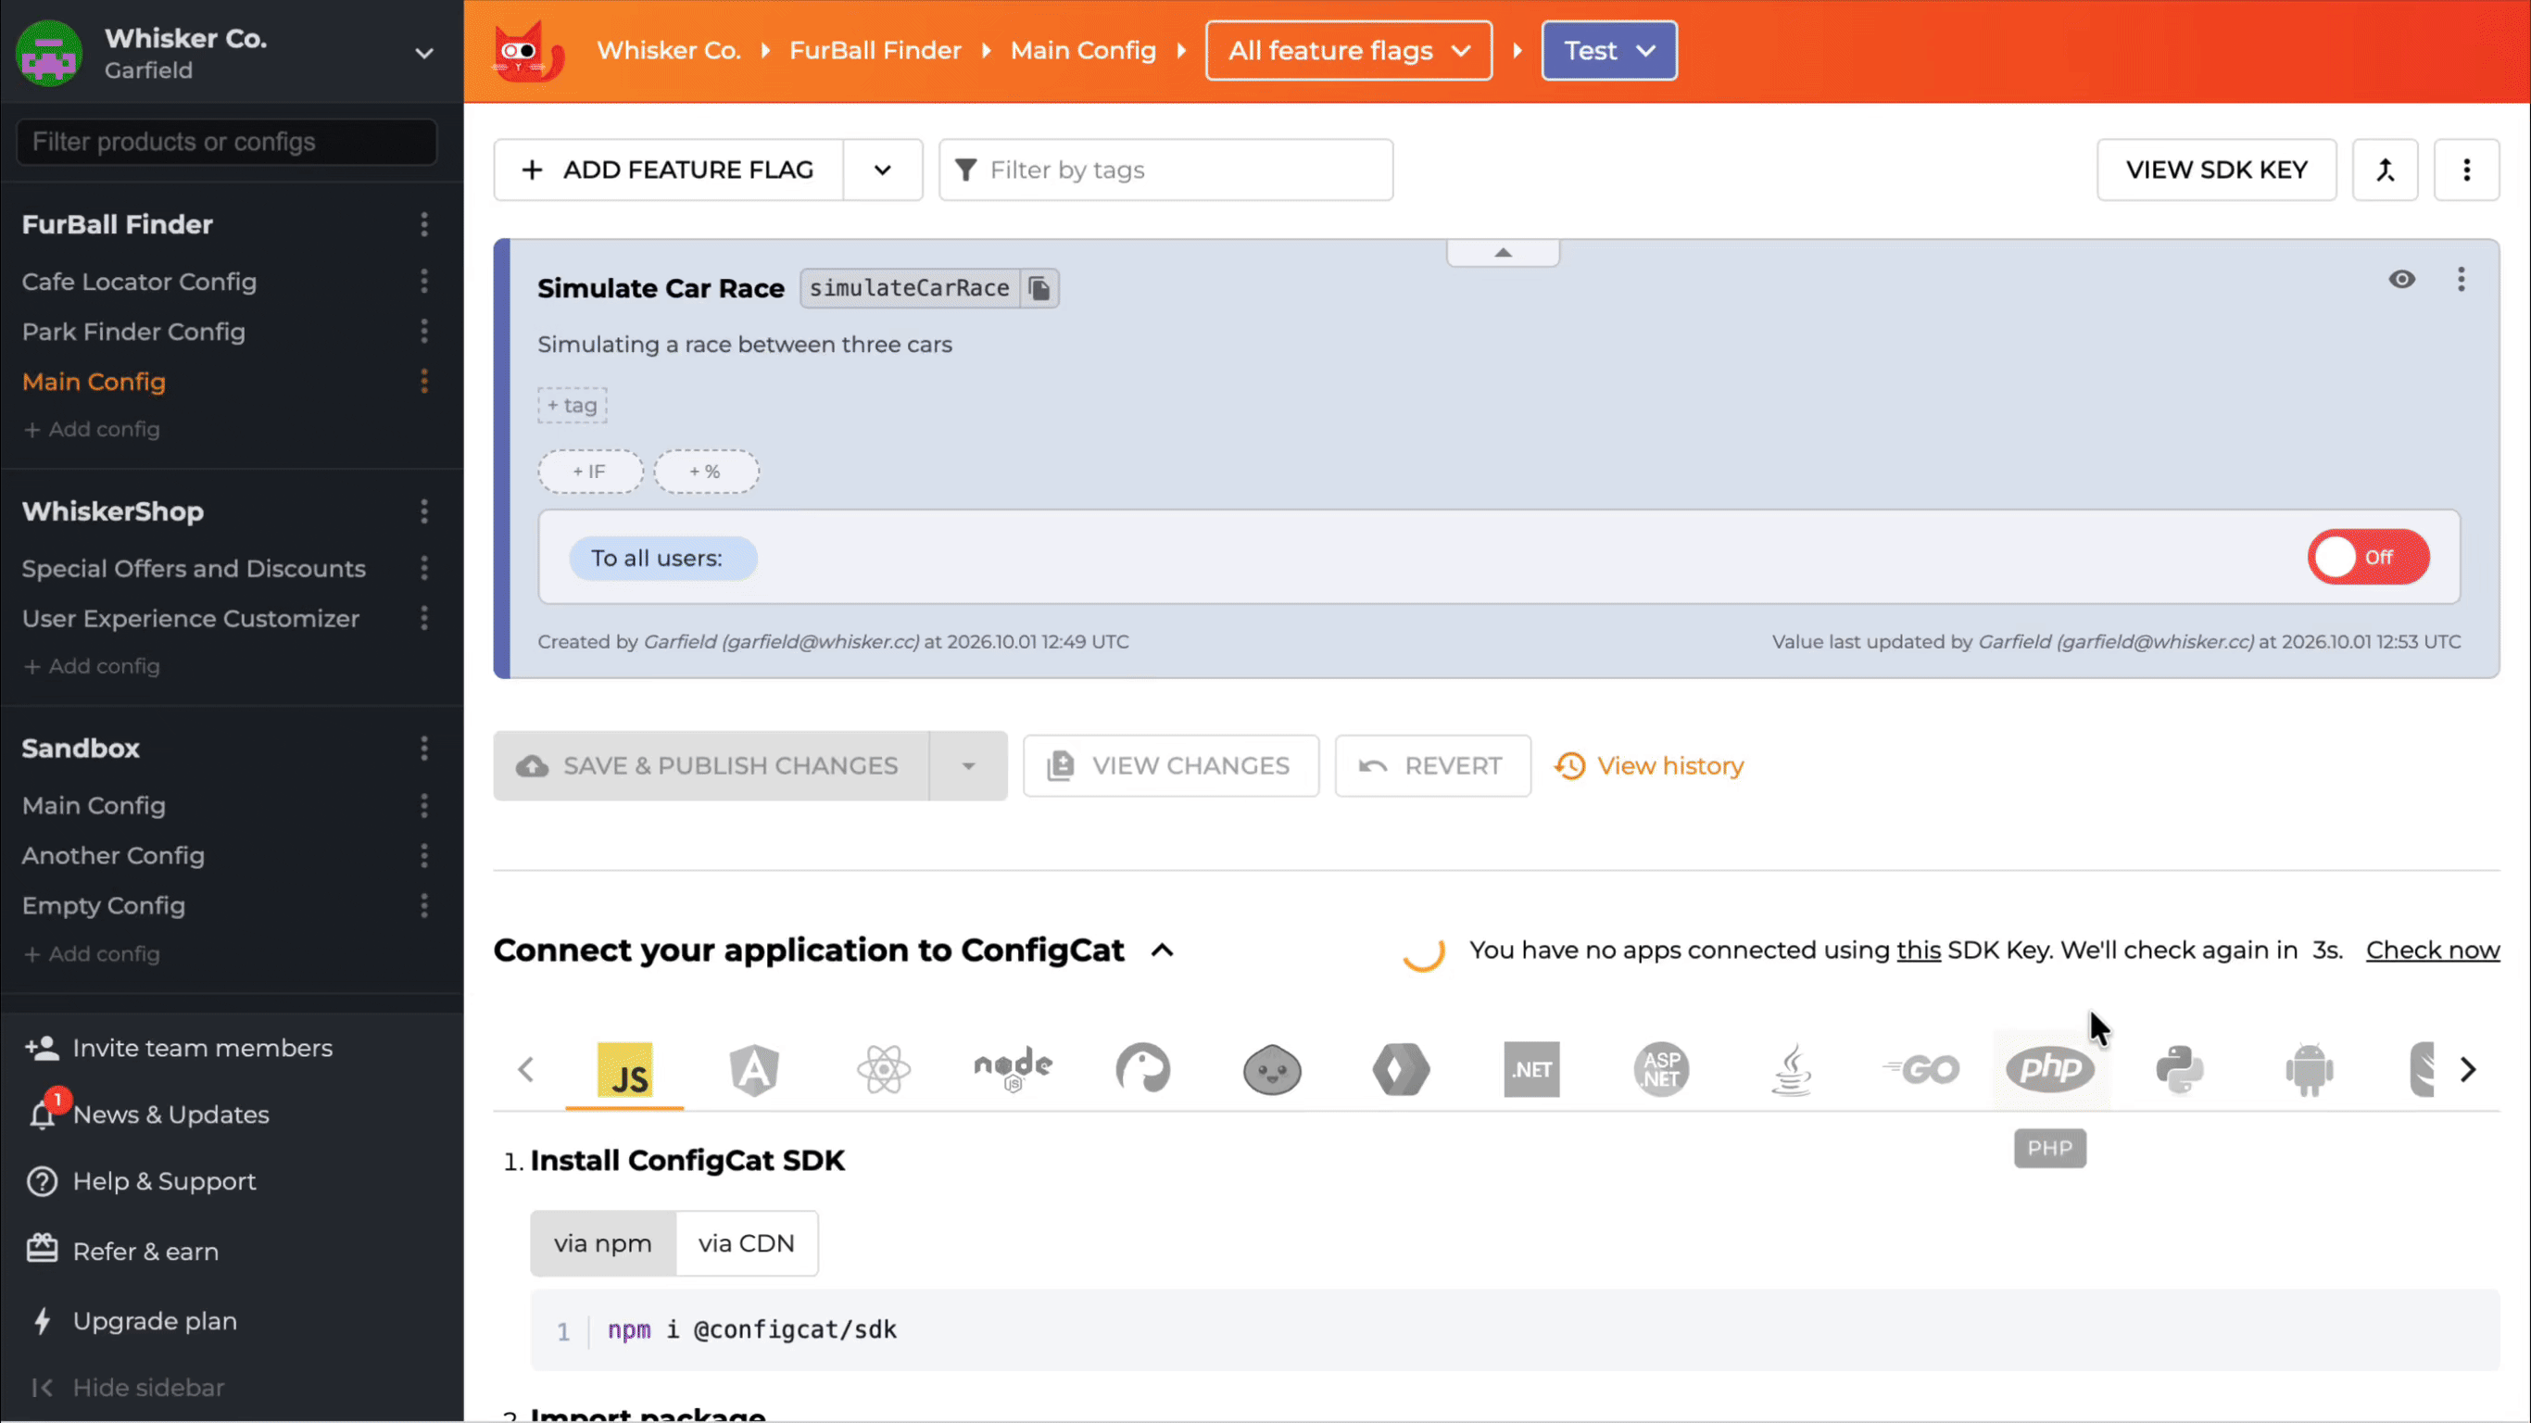Select the Deno SDK icon
2531x1423 pixels.
click(x=1142, y=1069)
